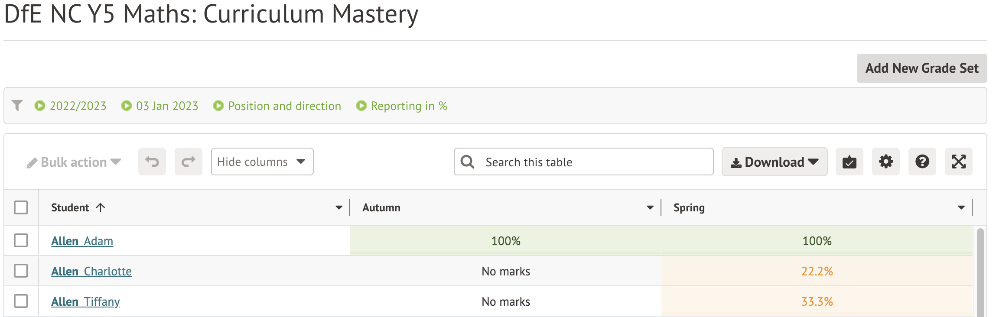Tick the select-all checkbox in header
This screenshot has height=317, width=996.
[21, 208]
